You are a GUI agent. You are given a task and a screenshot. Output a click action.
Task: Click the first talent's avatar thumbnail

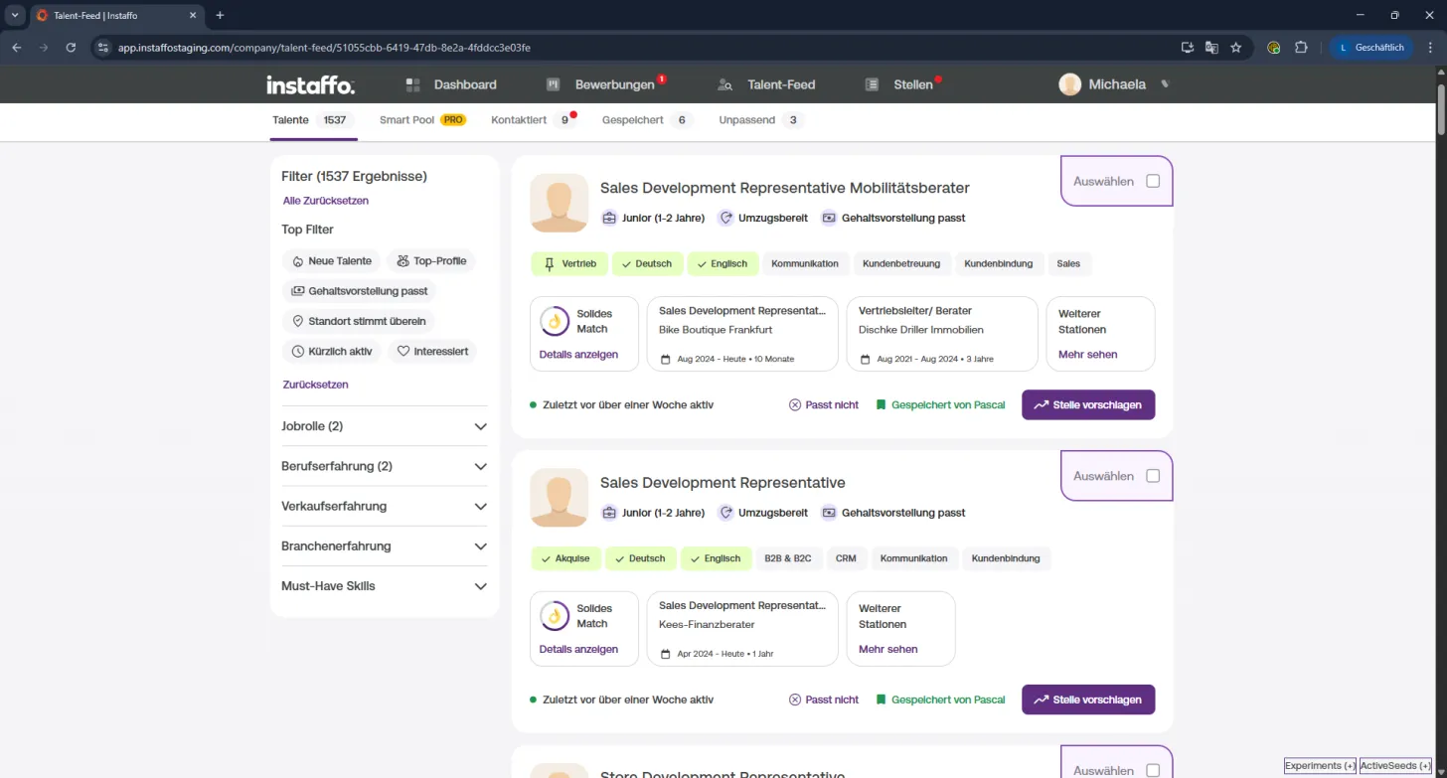coord(559,203)
